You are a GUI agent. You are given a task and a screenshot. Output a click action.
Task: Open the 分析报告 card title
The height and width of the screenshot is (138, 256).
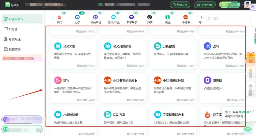[169, 46]
